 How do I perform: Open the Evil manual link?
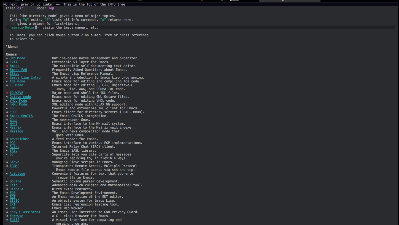[14, 62]
